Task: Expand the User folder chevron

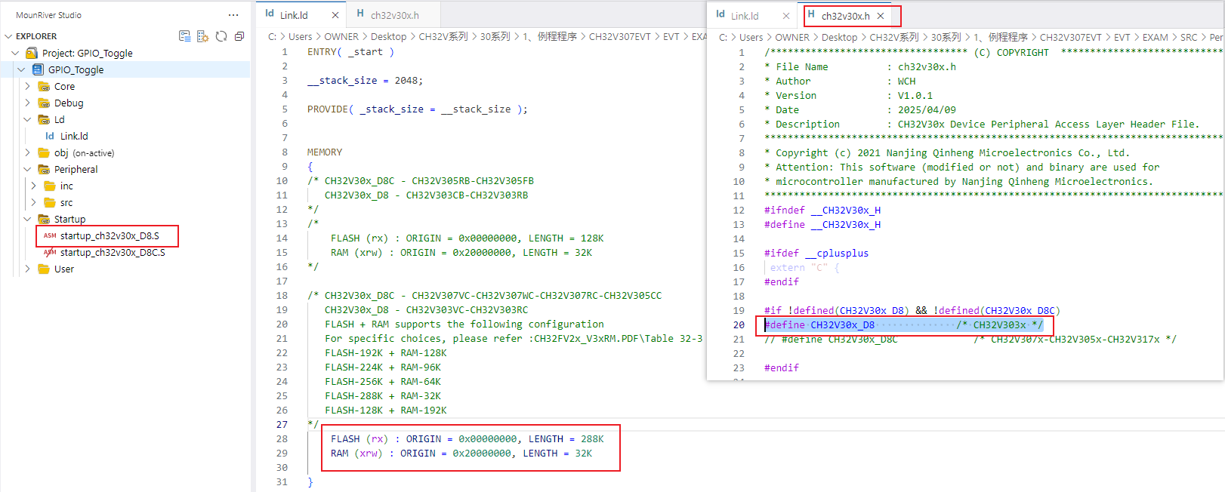Action: point(27,269)
